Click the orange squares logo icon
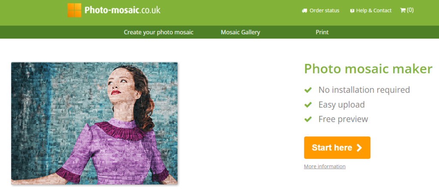 pyautogui.click(x=74, y=10)
